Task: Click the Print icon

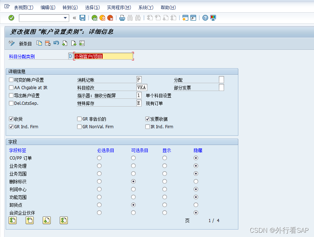Action: click(122, 18)
